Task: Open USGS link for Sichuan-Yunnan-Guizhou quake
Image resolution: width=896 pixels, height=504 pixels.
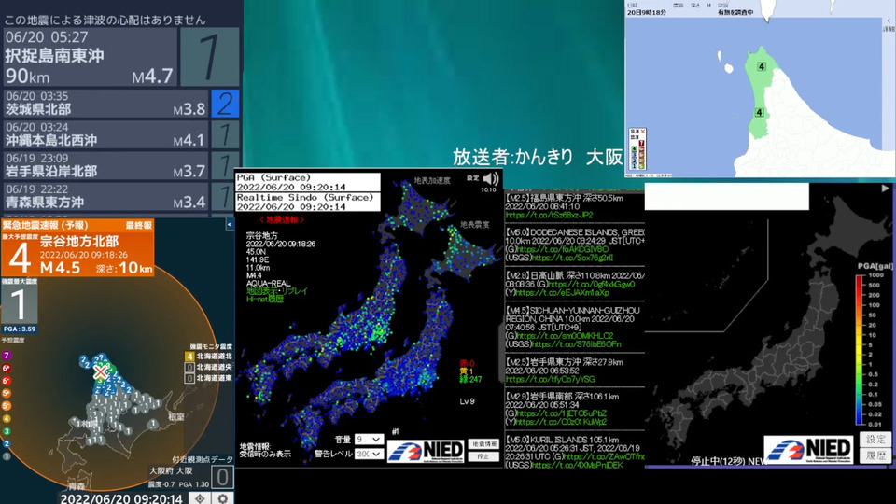Action: pyautogui.click(x=576, y=344)
